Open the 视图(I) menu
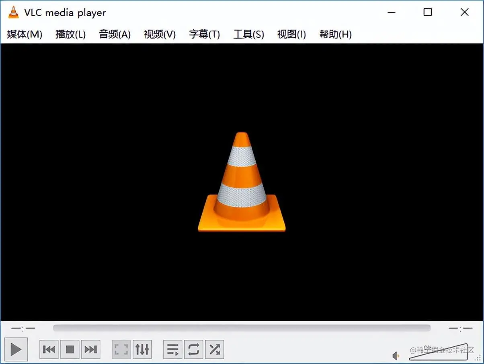 (292, 34)
